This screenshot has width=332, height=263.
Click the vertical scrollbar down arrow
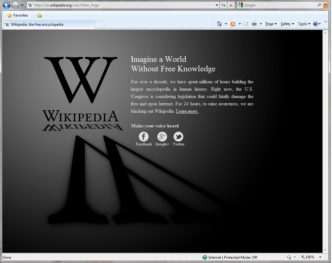[x=325, y=250]
